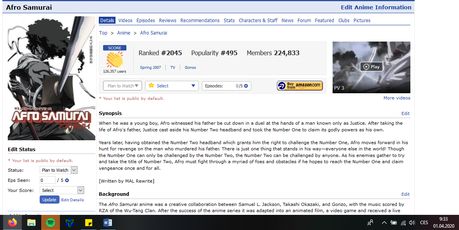Click the blue SCORE label
The height and width of the screenshot is (230, 459).
pos(114,48)
